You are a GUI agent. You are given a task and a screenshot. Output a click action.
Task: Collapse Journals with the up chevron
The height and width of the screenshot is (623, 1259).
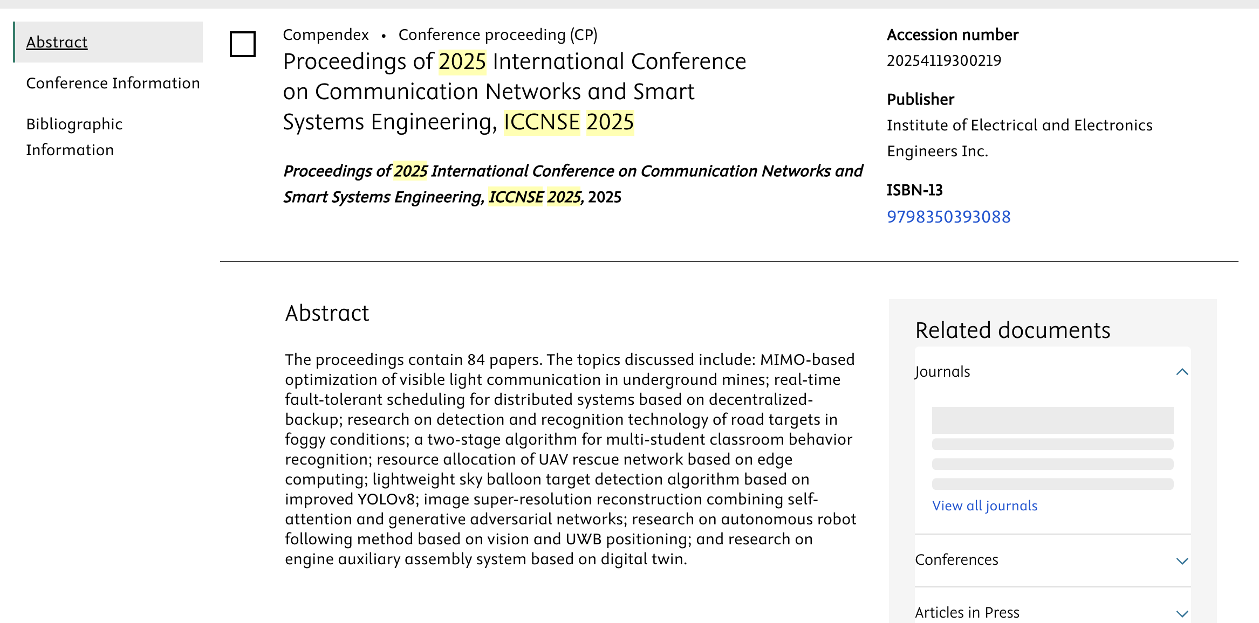(1182, 372)
